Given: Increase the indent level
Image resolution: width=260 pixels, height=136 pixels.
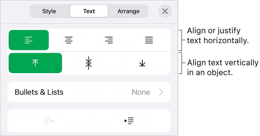Looking at the screenshot, I should tap(129, 121).
